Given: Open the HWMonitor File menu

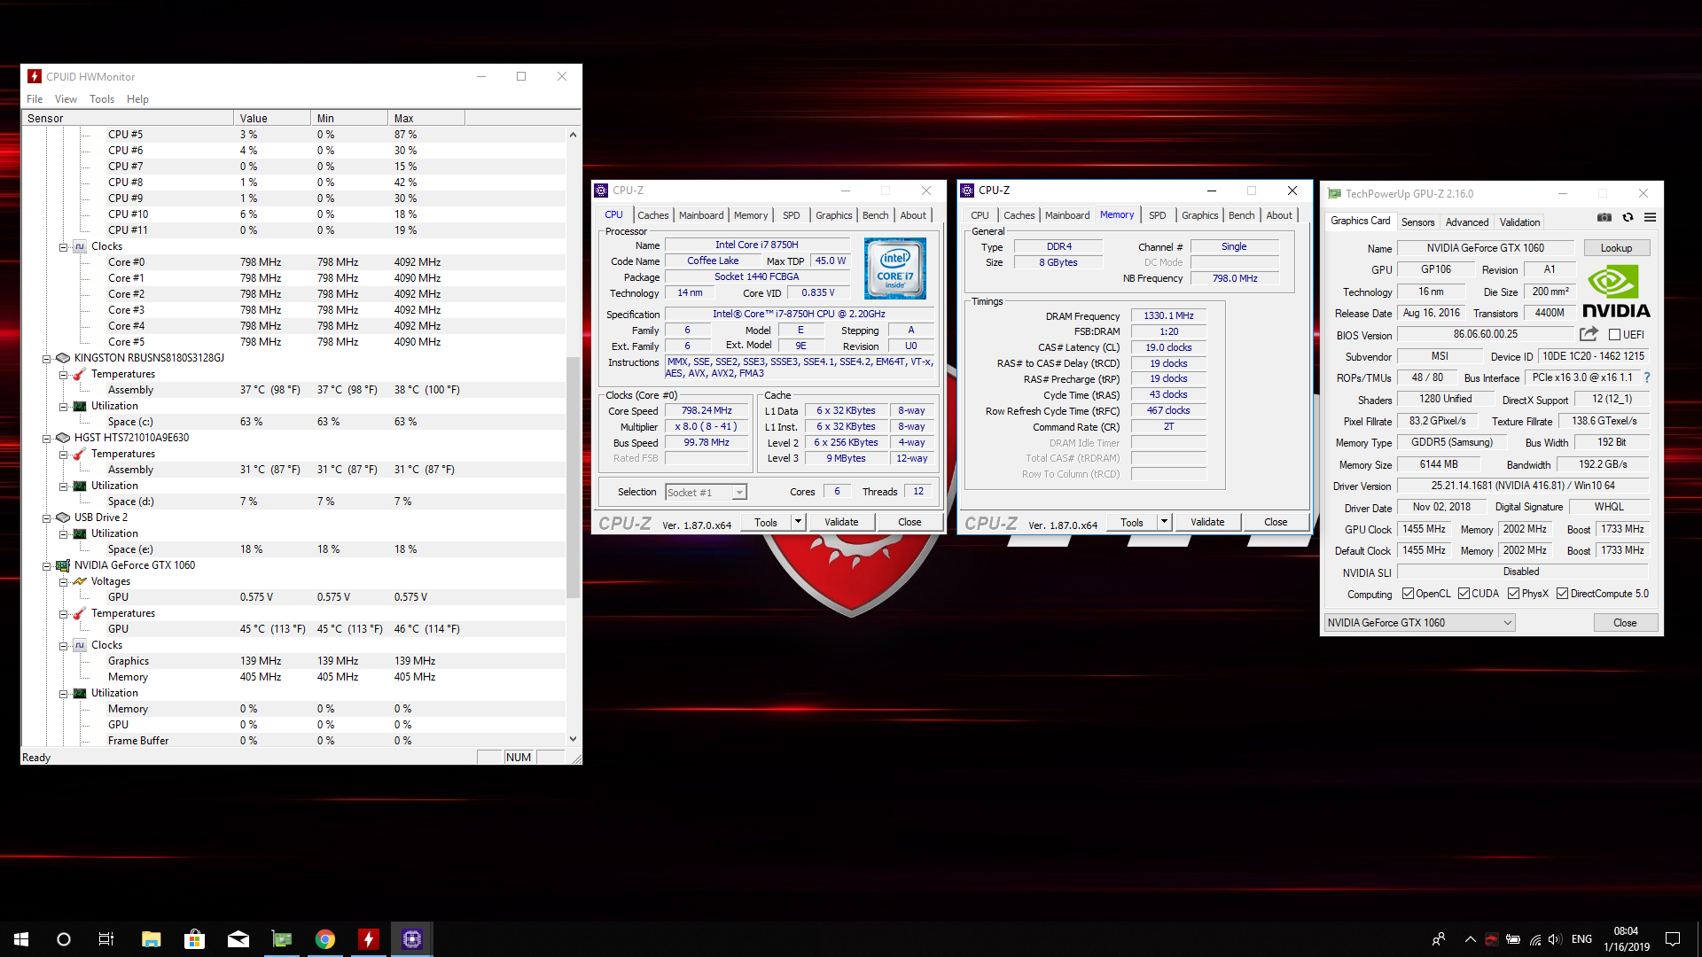Looking at the screenshot, I should pos(35,99).
